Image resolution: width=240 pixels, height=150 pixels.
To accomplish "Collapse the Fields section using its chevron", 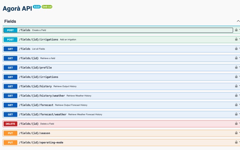I will (x=238, y=21).
